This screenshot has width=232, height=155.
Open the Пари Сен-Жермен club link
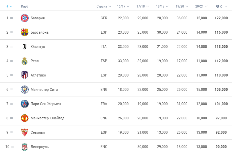[46, 104]
